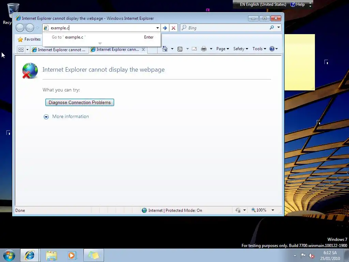Screen dimensions: 349x262
Task: Open the search provider dropdown arrow
Action: [278, 27]
